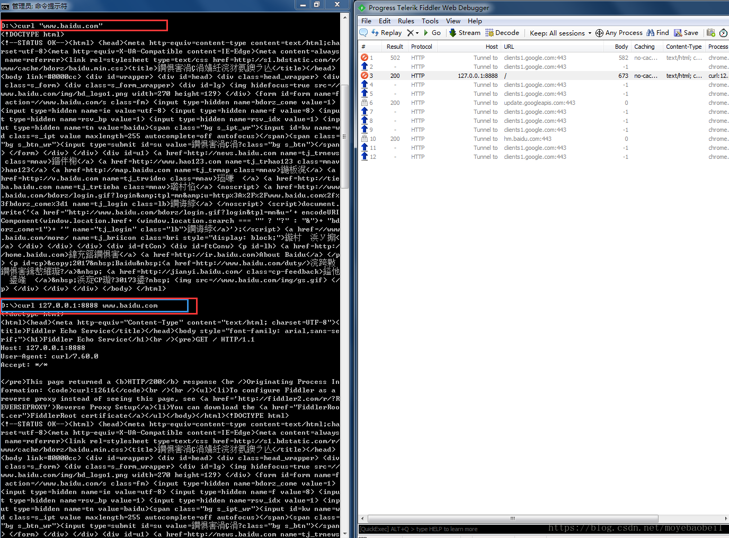The height and width of the screenshot is (538, 729).
Task: Click Fiddler horizontal scrollbar left arrow
Action: point(363,518)
